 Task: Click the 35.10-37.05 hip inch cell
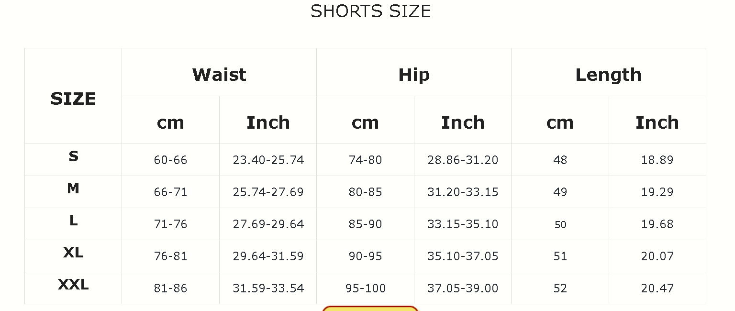(x=463, y=256)
